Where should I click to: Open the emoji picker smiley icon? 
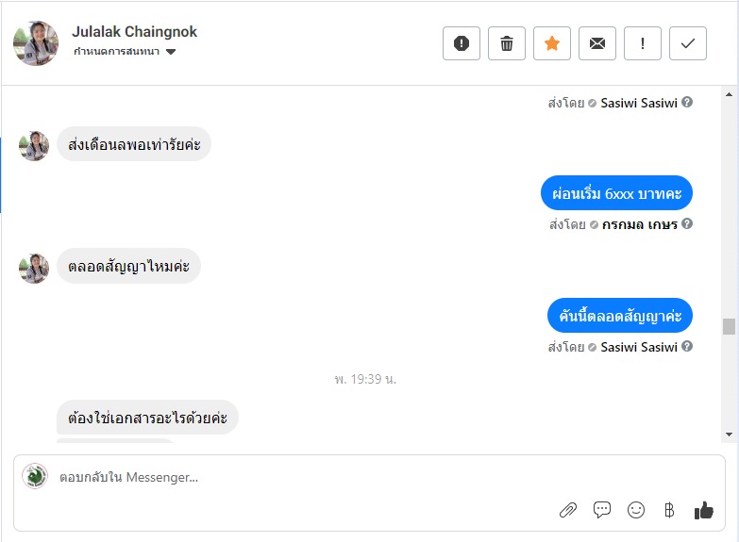(636, 510)
